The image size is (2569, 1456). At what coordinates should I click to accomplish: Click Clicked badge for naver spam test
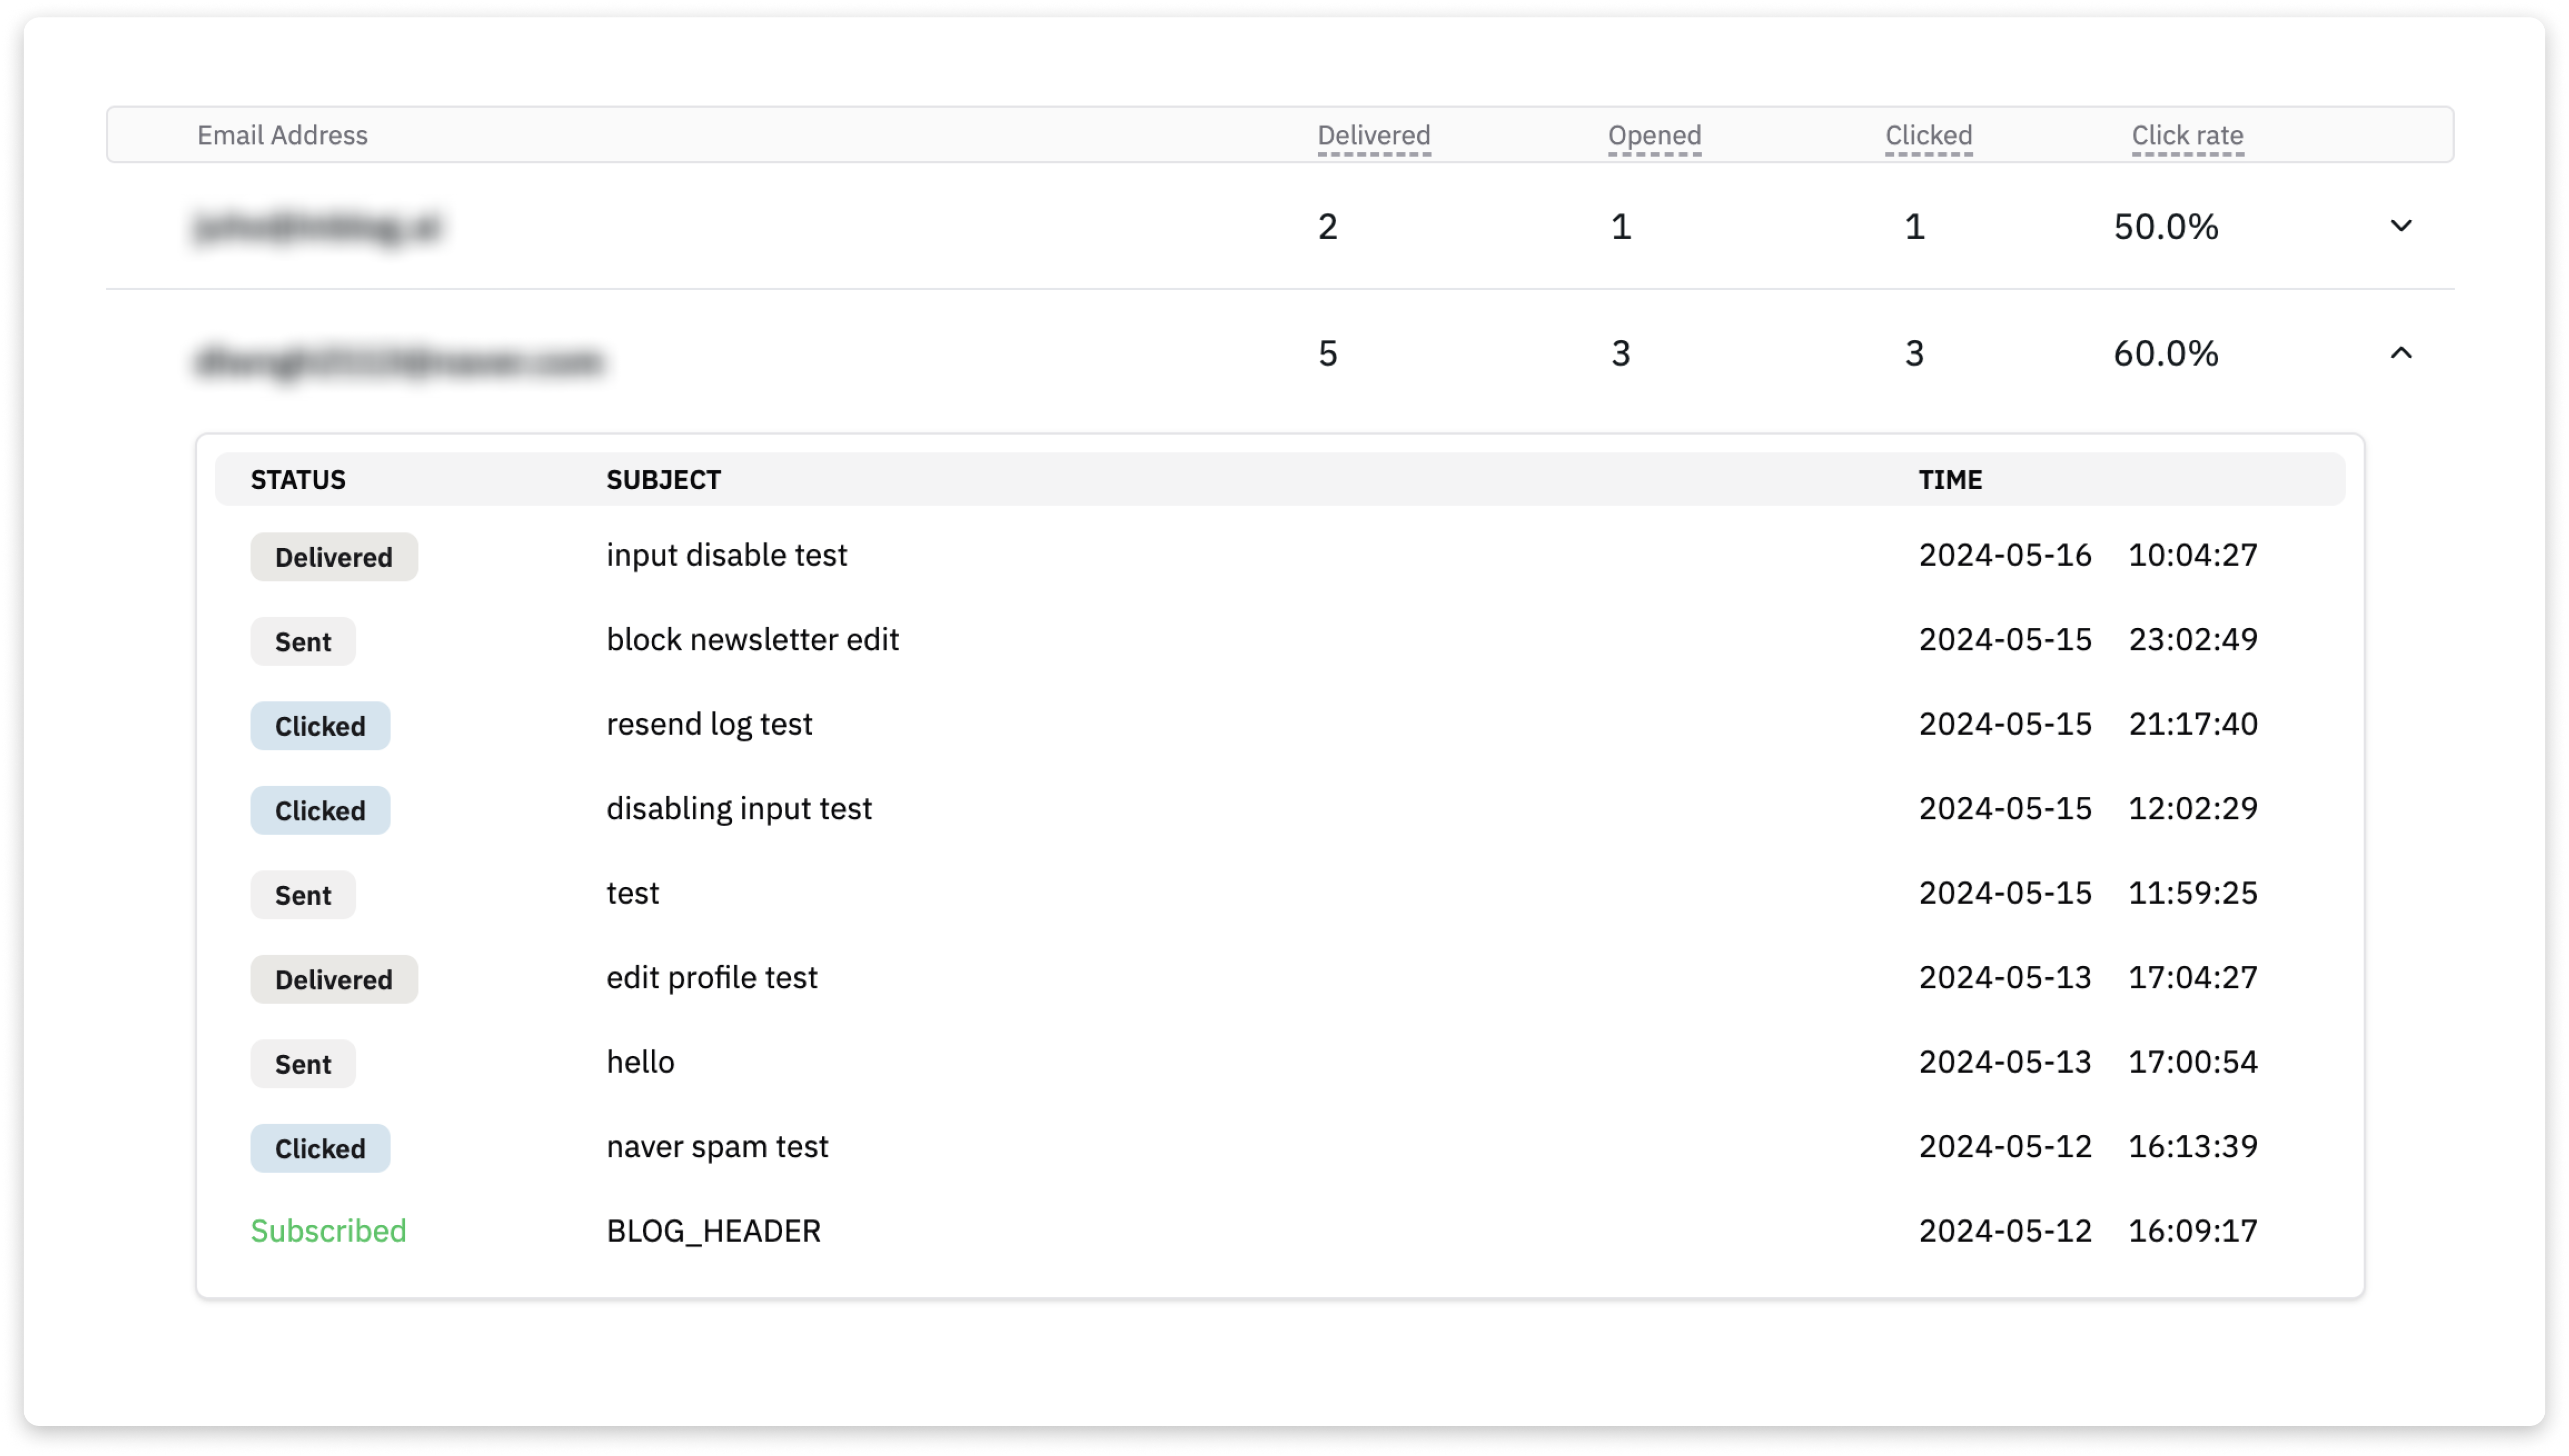[320, 1149]
